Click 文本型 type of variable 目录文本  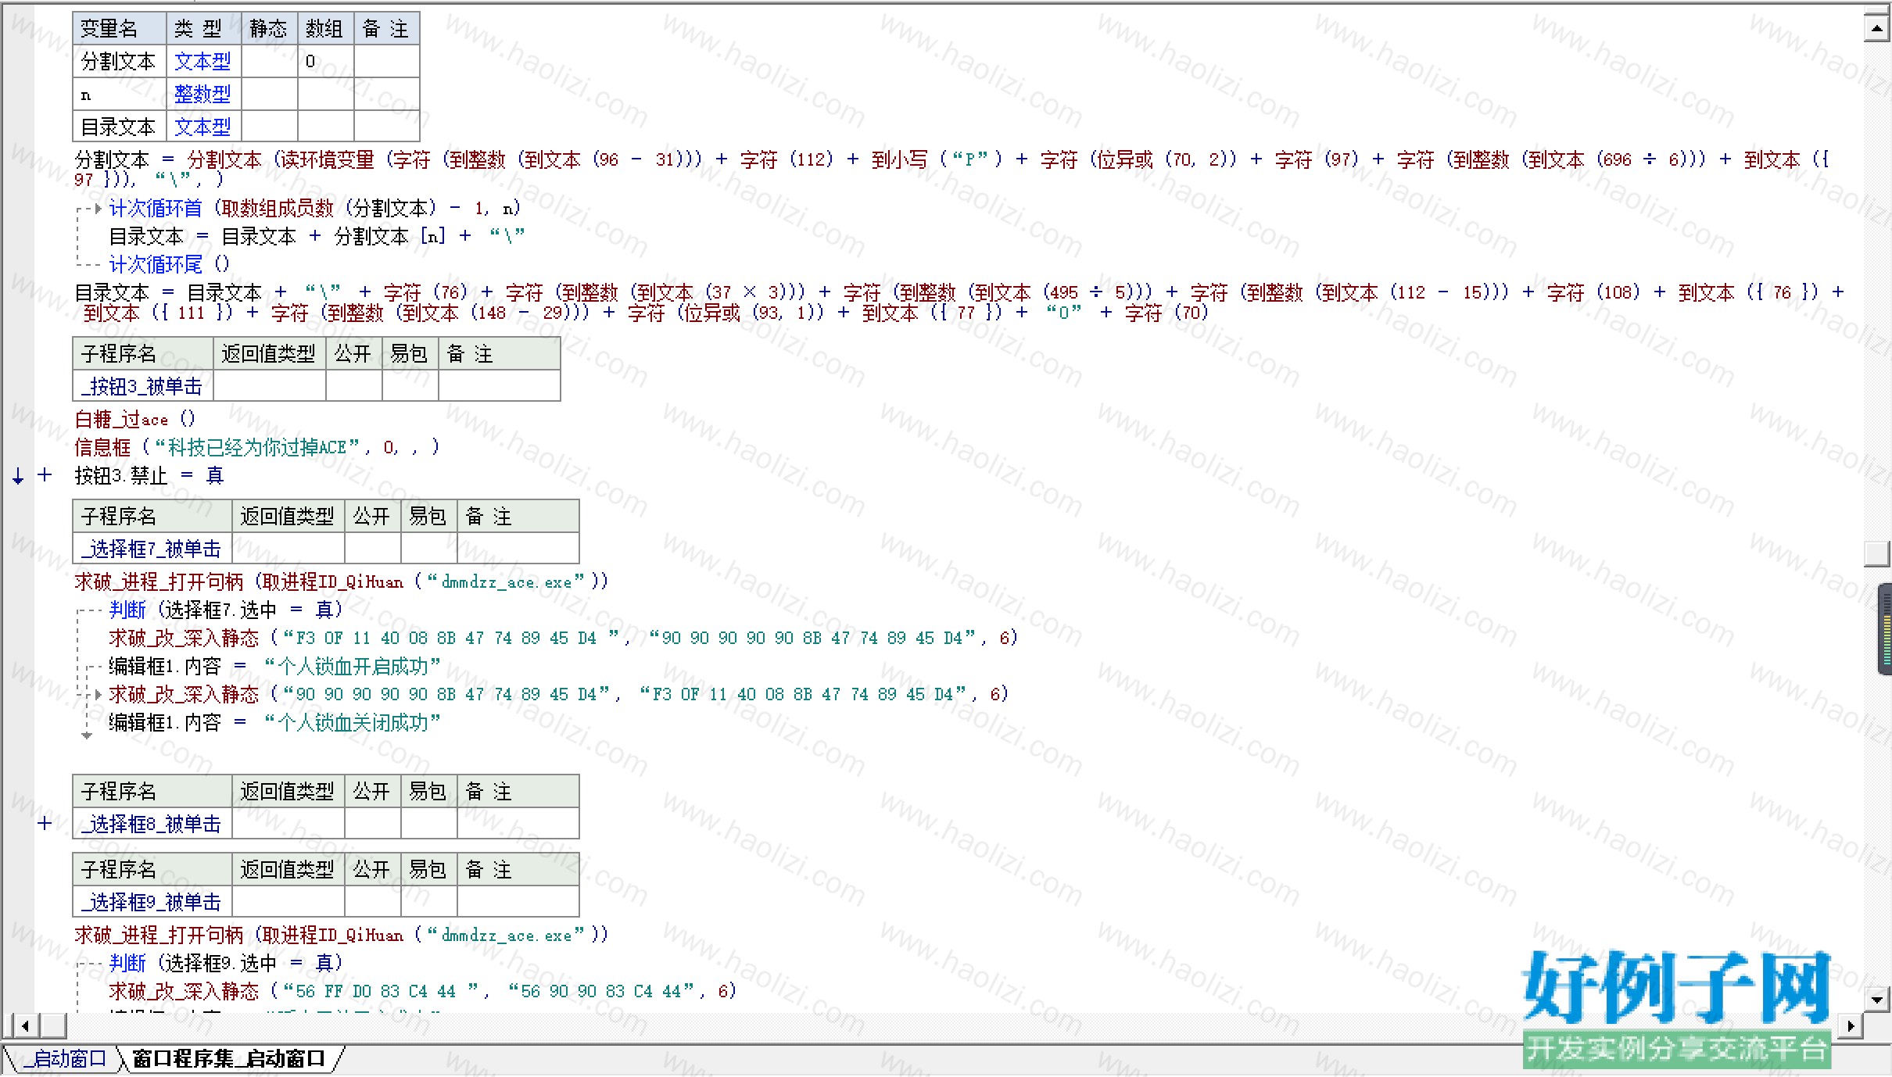point(202,127)
